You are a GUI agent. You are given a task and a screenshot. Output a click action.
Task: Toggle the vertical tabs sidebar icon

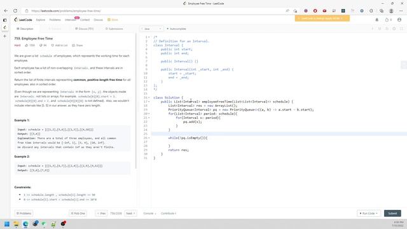(x=4, y=20)
